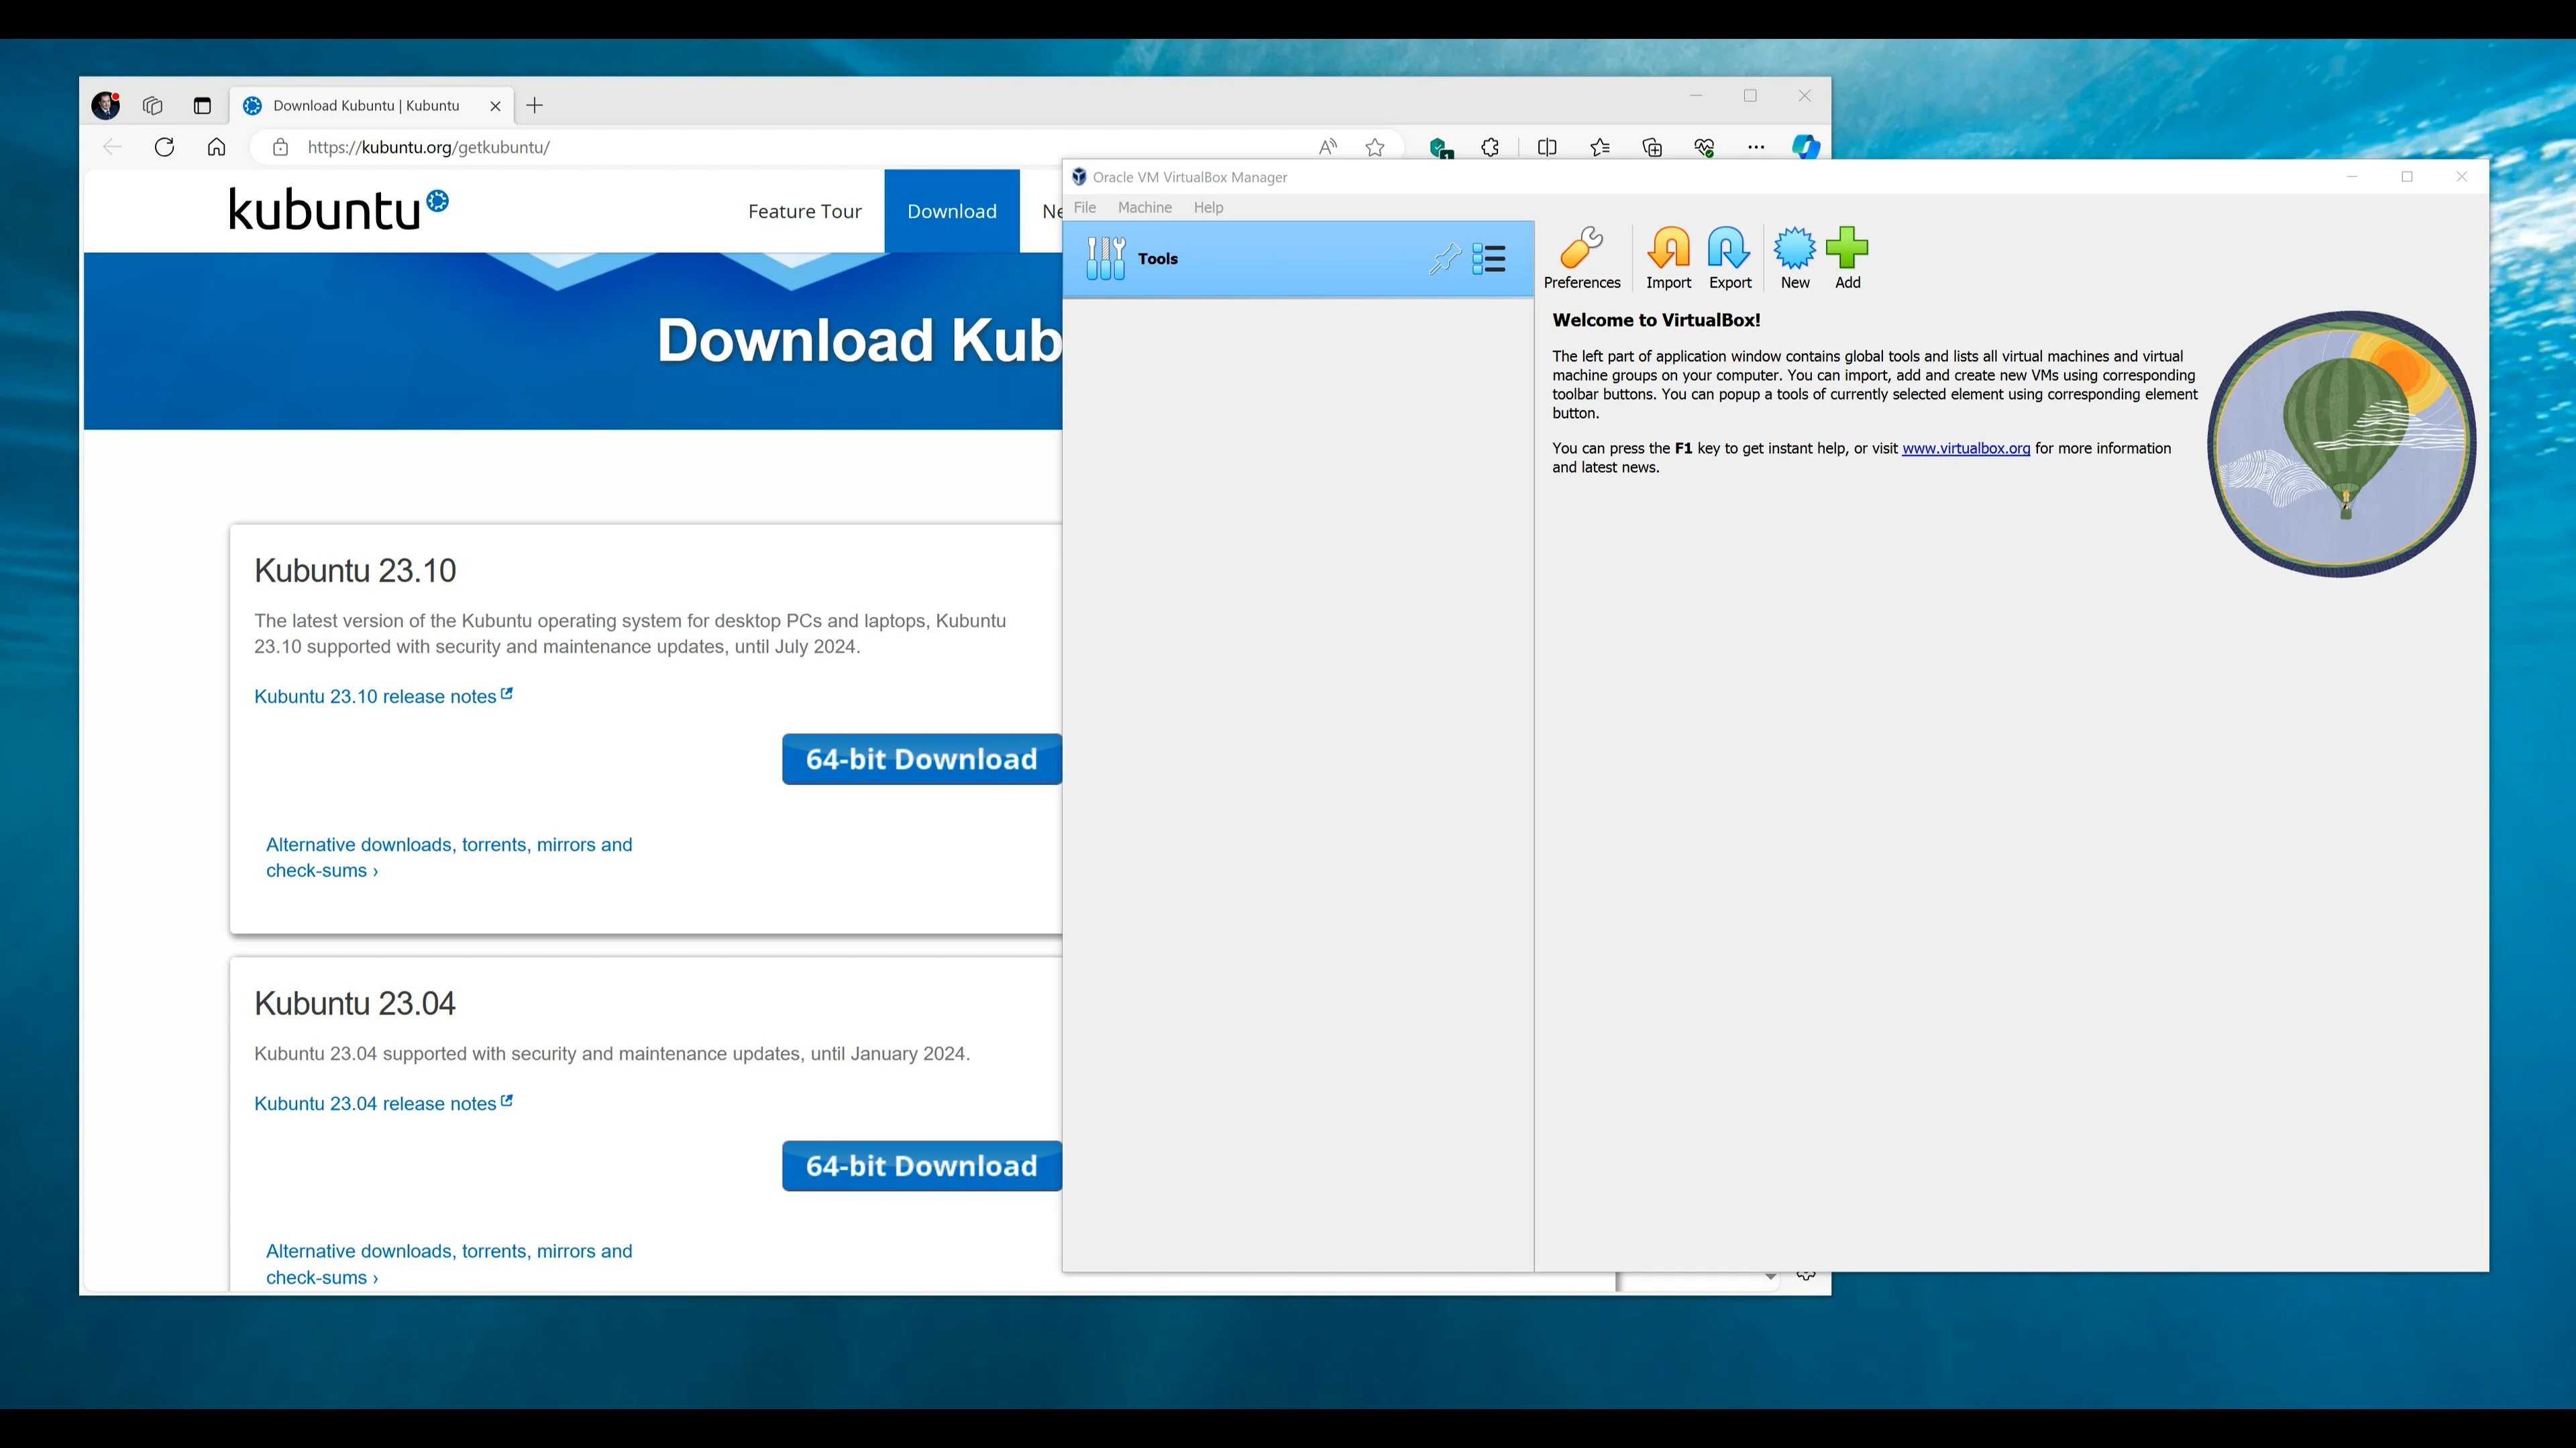Open the Extensions puzzle icon in Edge
The image size is (2576, 1448).
[1490, 147]
